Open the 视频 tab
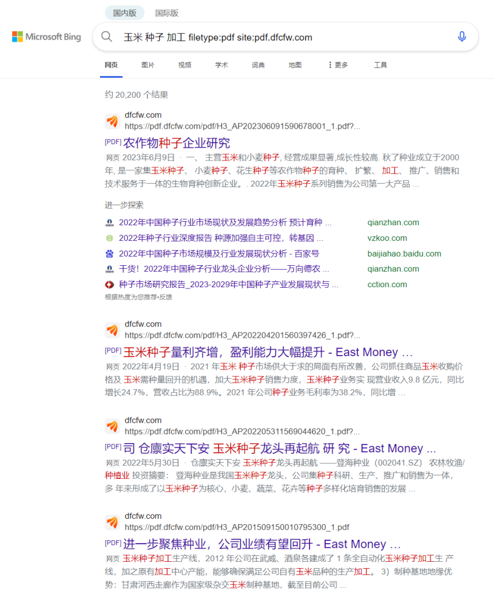The width and height of the screenshot is (494, 593). click(x=185, y=65)
